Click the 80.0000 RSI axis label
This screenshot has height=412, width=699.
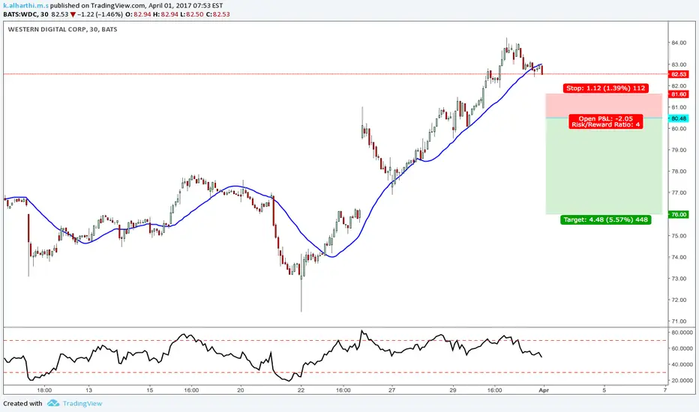point(682,333)
